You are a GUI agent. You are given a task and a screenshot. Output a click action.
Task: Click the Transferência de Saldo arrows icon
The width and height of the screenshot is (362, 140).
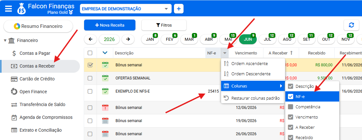(x=14, y=105)
